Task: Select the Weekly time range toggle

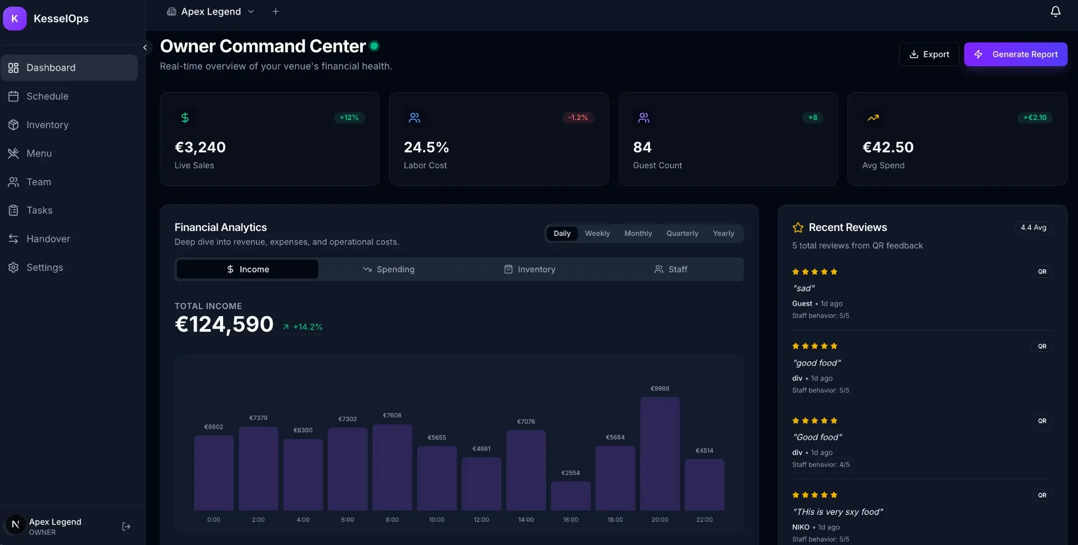Action: [x=597, y=233]
